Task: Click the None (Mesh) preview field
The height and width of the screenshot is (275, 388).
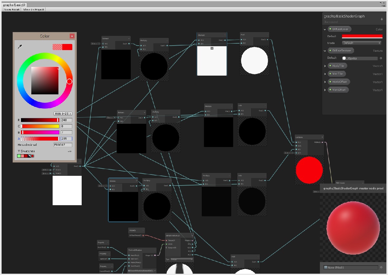Action: 351,267
